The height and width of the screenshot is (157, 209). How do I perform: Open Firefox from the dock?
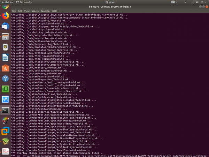5,15
